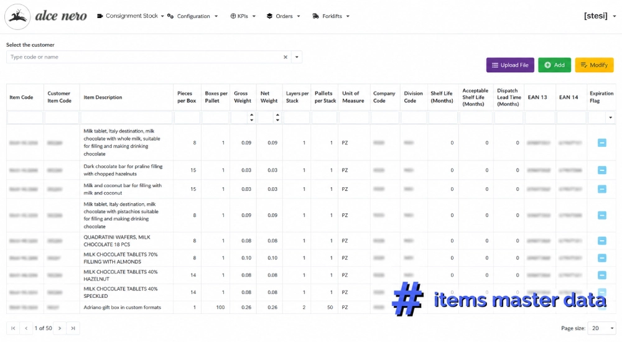Open the Page size dropdown
This screenshot has width=622, height=342.
click(601, 328)
